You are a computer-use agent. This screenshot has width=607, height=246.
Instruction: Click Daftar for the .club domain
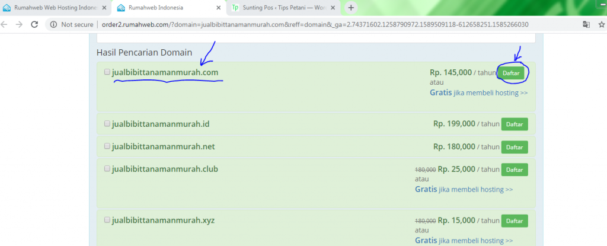pos(515,170)
